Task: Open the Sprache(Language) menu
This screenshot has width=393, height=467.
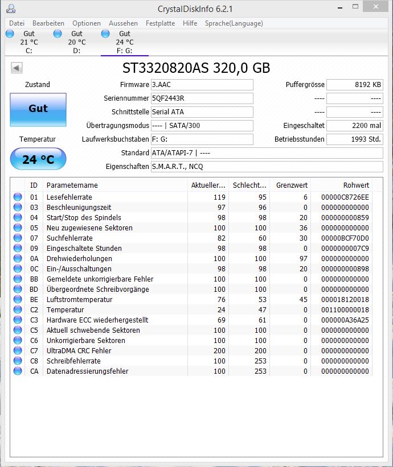Action: coord(234,23)
